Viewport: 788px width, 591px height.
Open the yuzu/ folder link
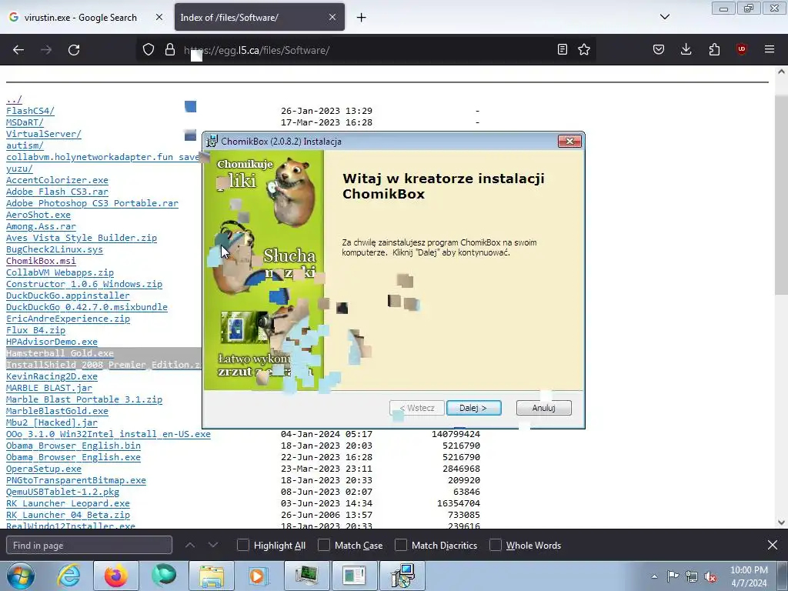[19, 169]
